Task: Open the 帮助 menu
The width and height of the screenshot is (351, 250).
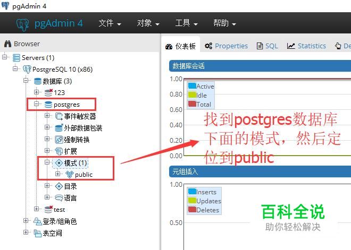Action: [224, 23]
